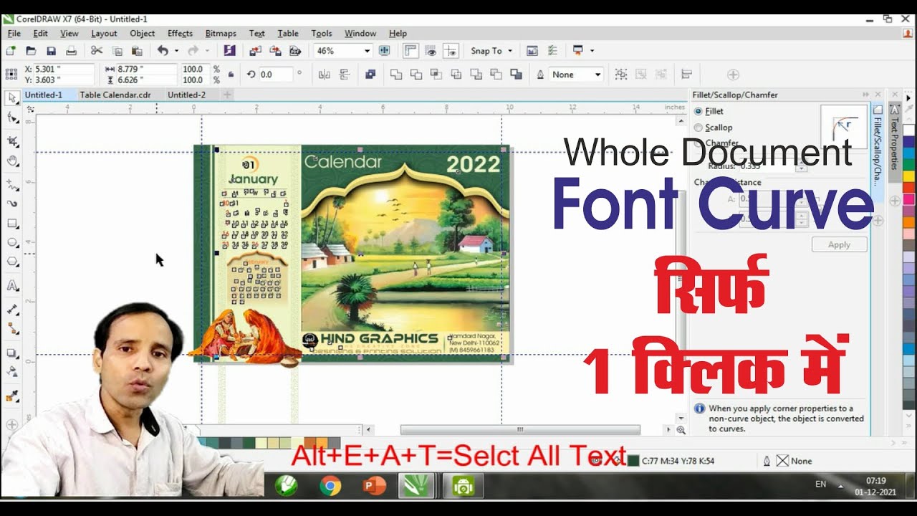Save the document with floppy icon
This screenshot has height=516, width=917.
[x=51, y=51]
